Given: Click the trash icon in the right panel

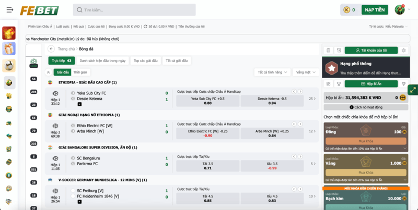Looking at the screenshot, I should [328, 51].
